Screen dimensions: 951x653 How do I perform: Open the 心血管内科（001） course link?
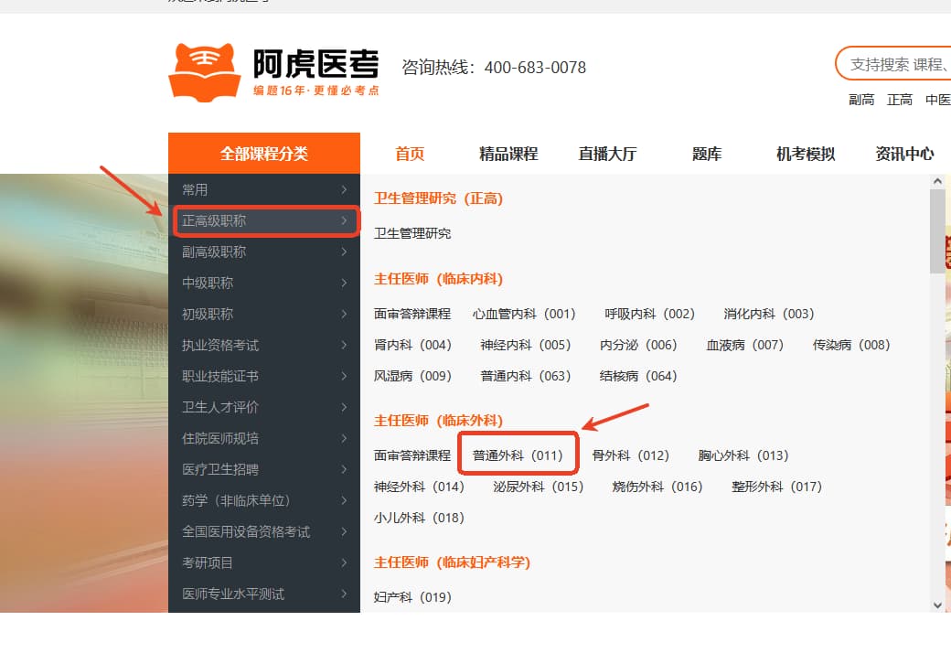coord(524,314)
